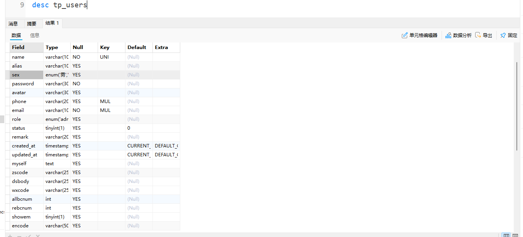Switch to 信息 sub-tab
The height and width of the screenshot is (237, 523).
pyautogui.click(x=35, y=35)
